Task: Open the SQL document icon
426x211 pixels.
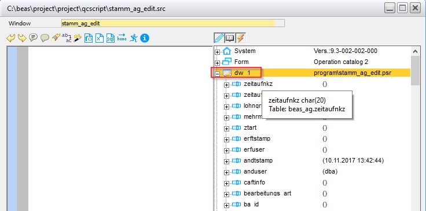Action: [x=111, y=38]
